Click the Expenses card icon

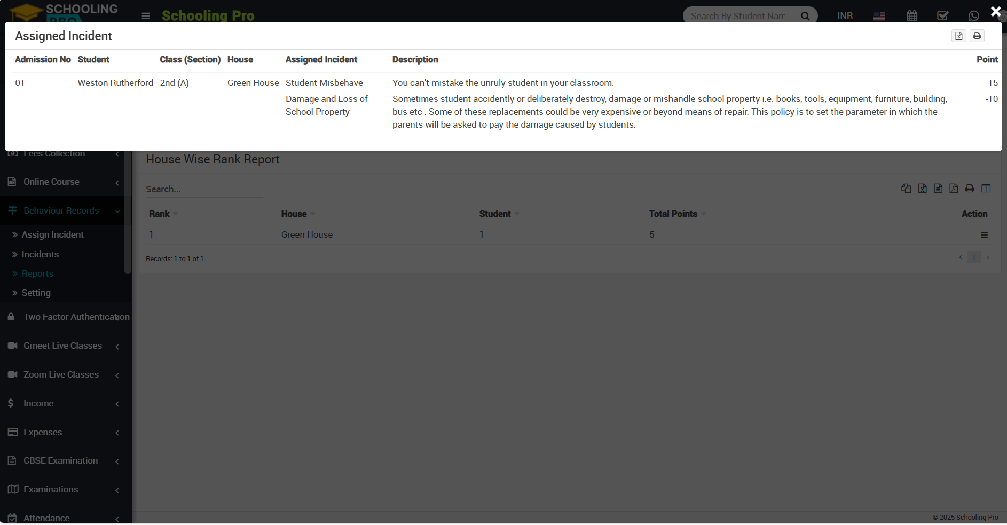click(x=13, y=433)
